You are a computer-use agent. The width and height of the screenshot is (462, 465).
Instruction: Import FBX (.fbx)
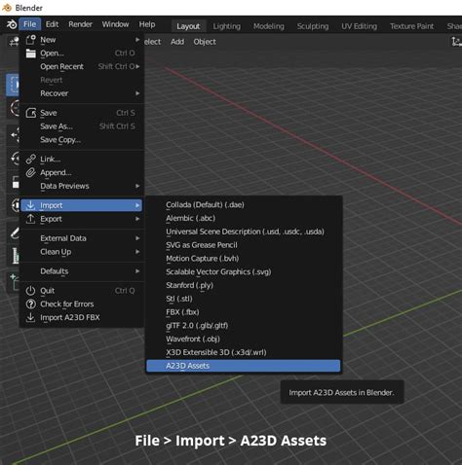coord(244,312)
